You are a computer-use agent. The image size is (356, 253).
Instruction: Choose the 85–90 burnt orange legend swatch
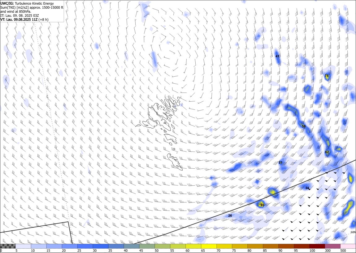click(x=271, y=246)
